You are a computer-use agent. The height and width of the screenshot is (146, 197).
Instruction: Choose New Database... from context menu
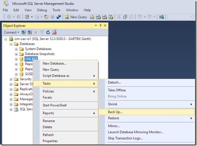pos(66,64)
